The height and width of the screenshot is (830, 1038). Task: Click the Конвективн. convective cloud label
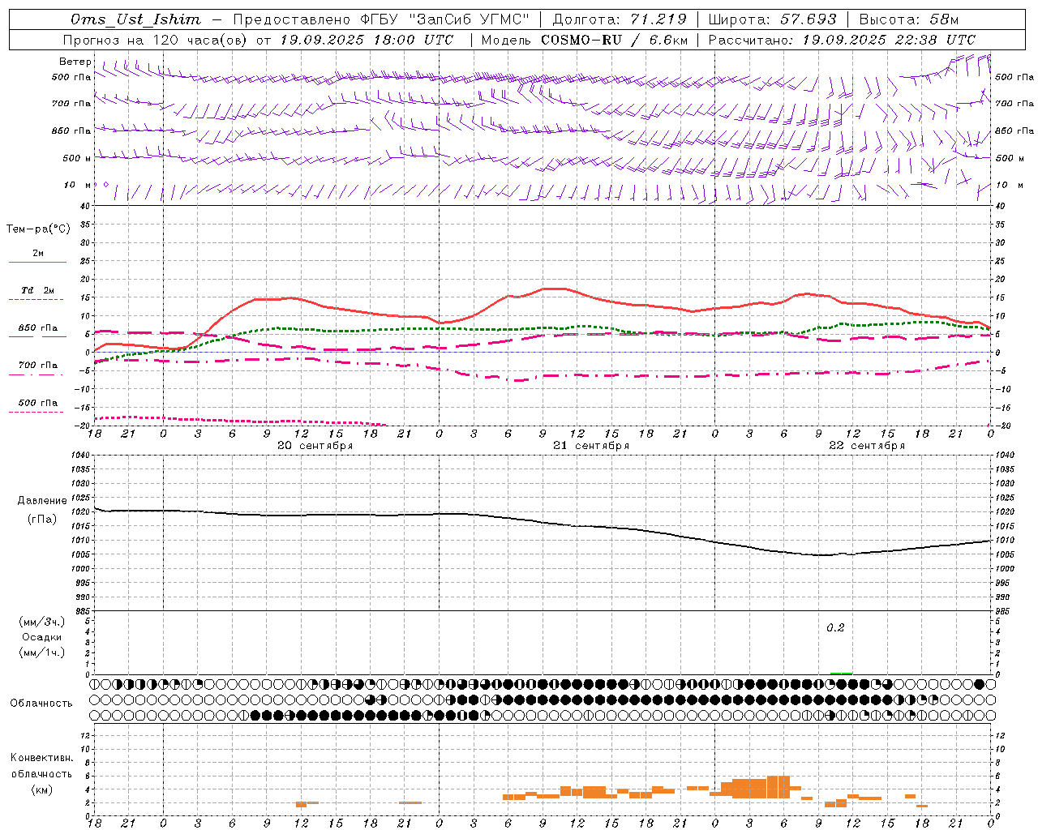42,758
